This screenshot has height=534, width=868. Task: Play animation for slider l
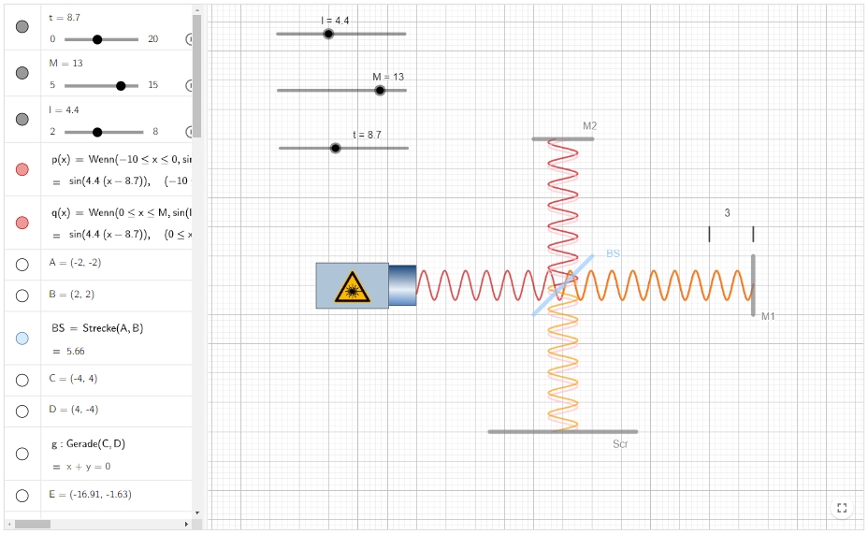point(189,132)
